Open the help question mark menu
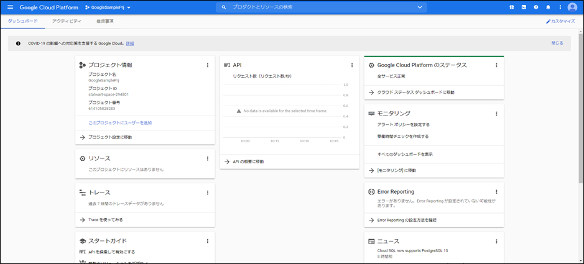Image resolution: width=584 pixels, height=264 pixels. (x=536, y=7)
